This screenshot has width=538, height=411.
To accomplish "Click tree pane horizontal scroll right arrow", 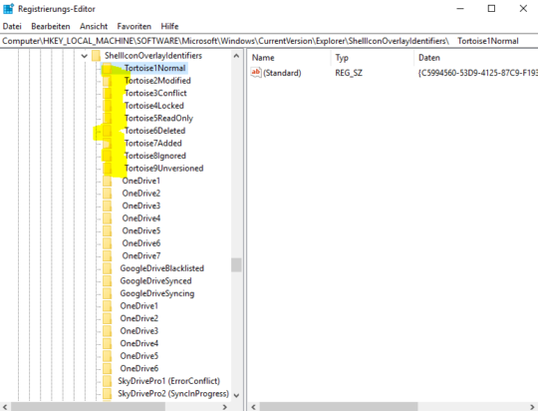I will pyautogui.click(x=225, y=407).
